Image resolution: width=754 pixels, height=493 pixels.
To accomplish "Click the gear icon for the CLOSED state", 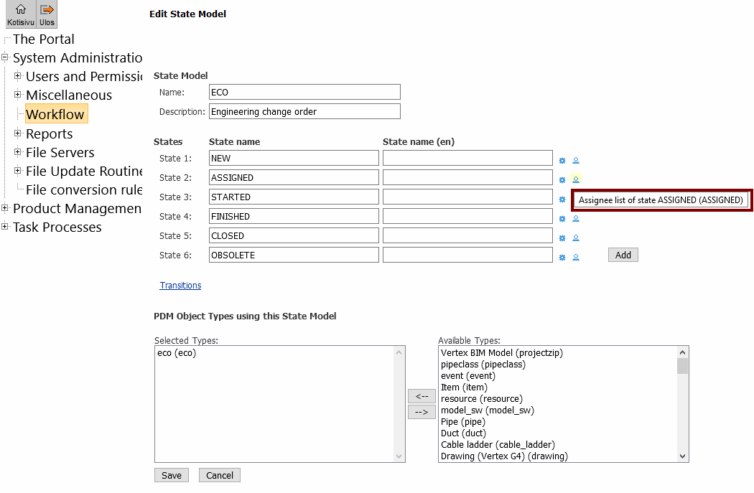I will (562, 238).
